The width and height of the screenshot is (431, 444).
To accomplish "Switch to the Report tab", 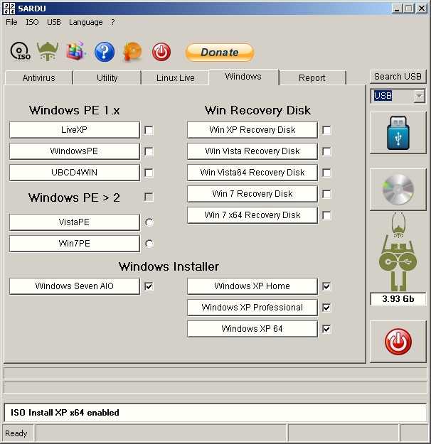I will click(x=312, y=78).
